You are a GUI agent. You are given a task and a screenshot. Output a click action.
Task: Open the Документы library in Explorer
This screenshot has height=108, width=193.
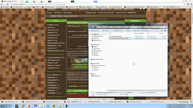click(x=96, y=49)
